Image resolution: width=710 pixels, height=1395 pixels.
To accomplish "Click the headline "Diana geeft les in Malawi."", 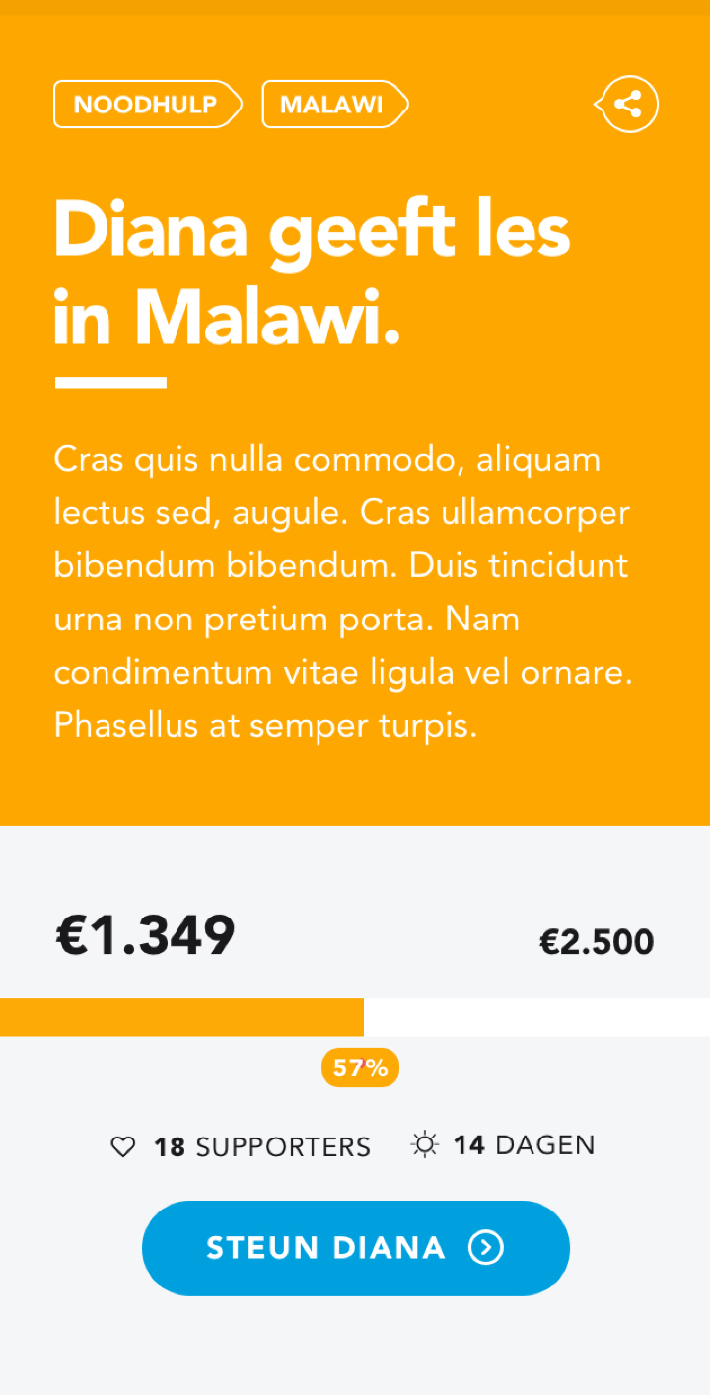I will 312,272.
